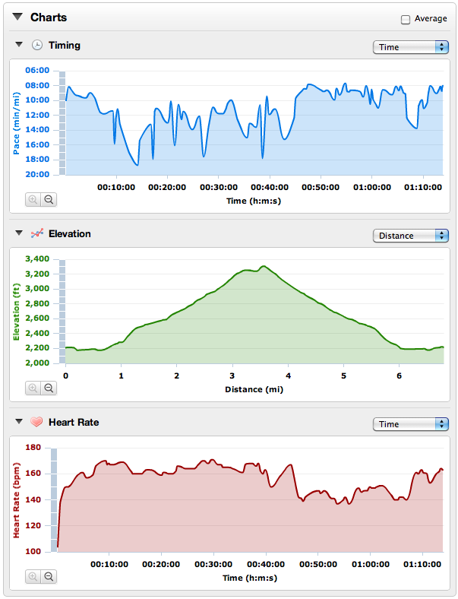The width and height of the screenshot is (458, 599).
Task: Zoom in on the Timing chart
Action: tap(33, 199)
